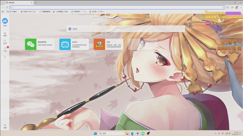Open the favorites hub icon

tap(232, 7)
